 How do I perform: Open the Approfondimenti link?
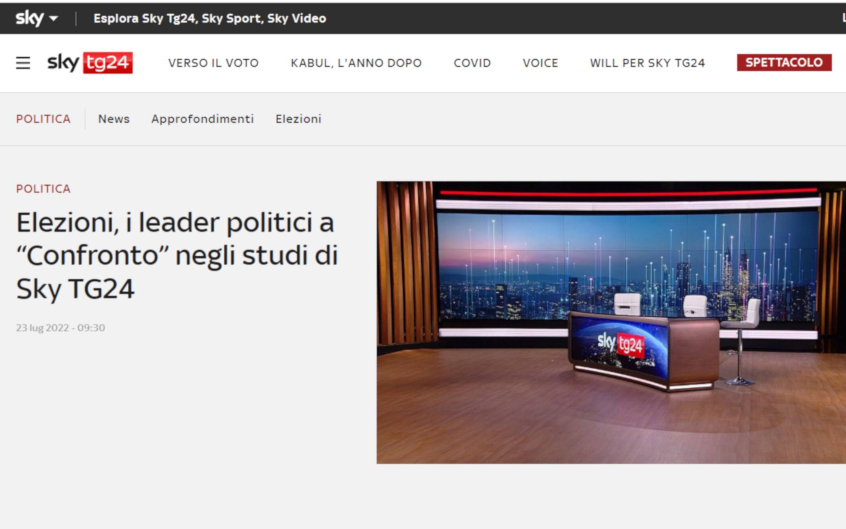[x=203, y=119]
